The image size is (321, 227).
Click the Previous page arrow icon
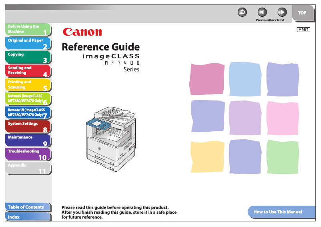point(262,12)
